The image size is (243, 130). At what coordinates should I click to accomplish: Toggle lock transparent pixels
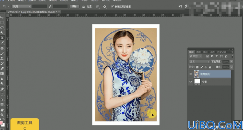(x=197, y=67)
